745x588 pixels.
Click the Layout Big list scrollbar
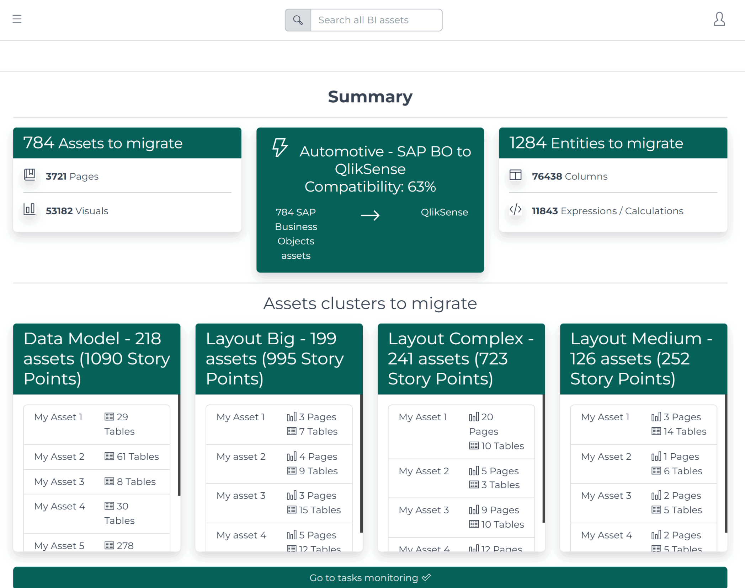[x=361, y=463]
